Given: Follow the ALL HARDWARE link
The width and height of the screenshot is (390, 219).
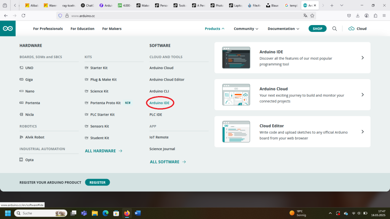Looking at the screenshot, I should point(104,151).
